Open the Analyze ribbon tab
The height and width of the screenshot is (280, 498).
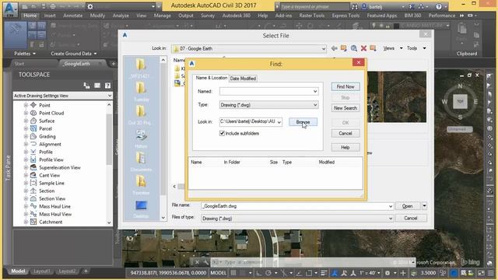(121, 16)
